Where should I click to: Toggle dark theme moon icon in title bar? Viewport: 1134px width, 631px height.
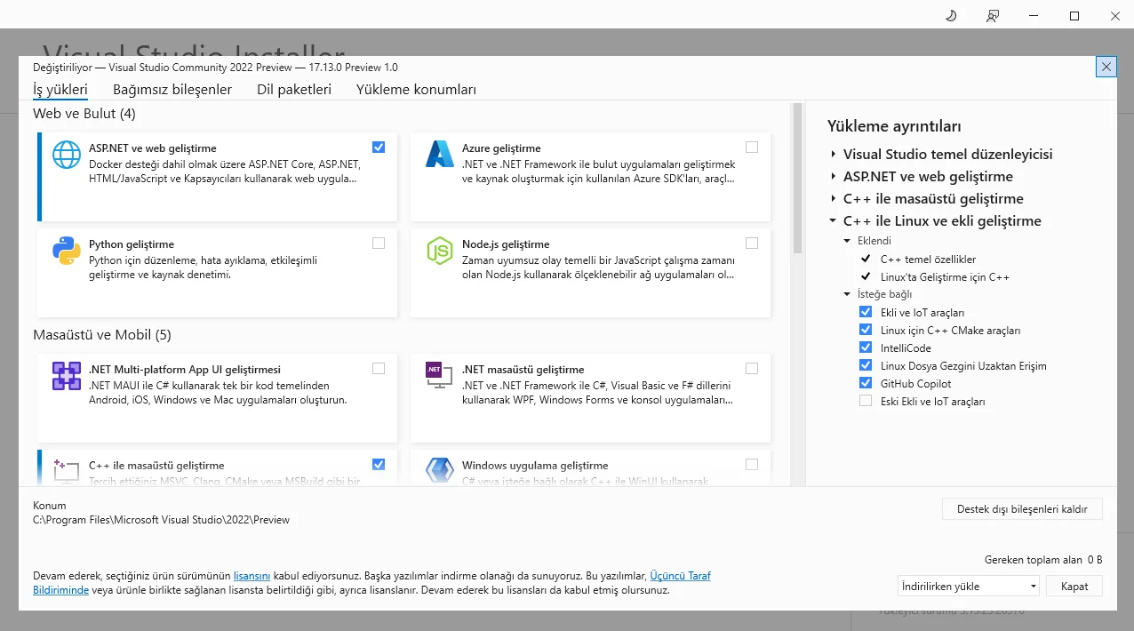950,16
